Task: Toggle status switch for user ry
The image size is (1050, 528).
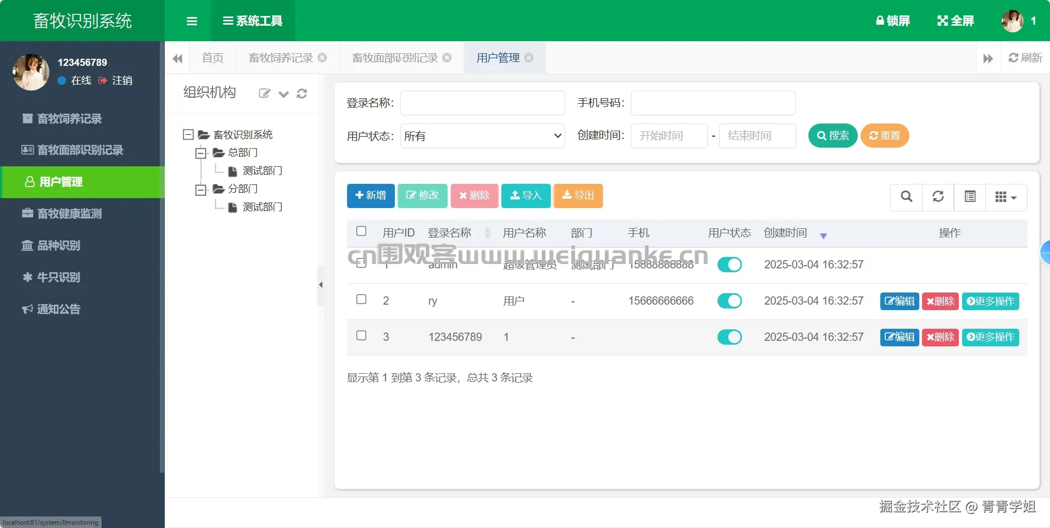Action: [x=730, y=301]
